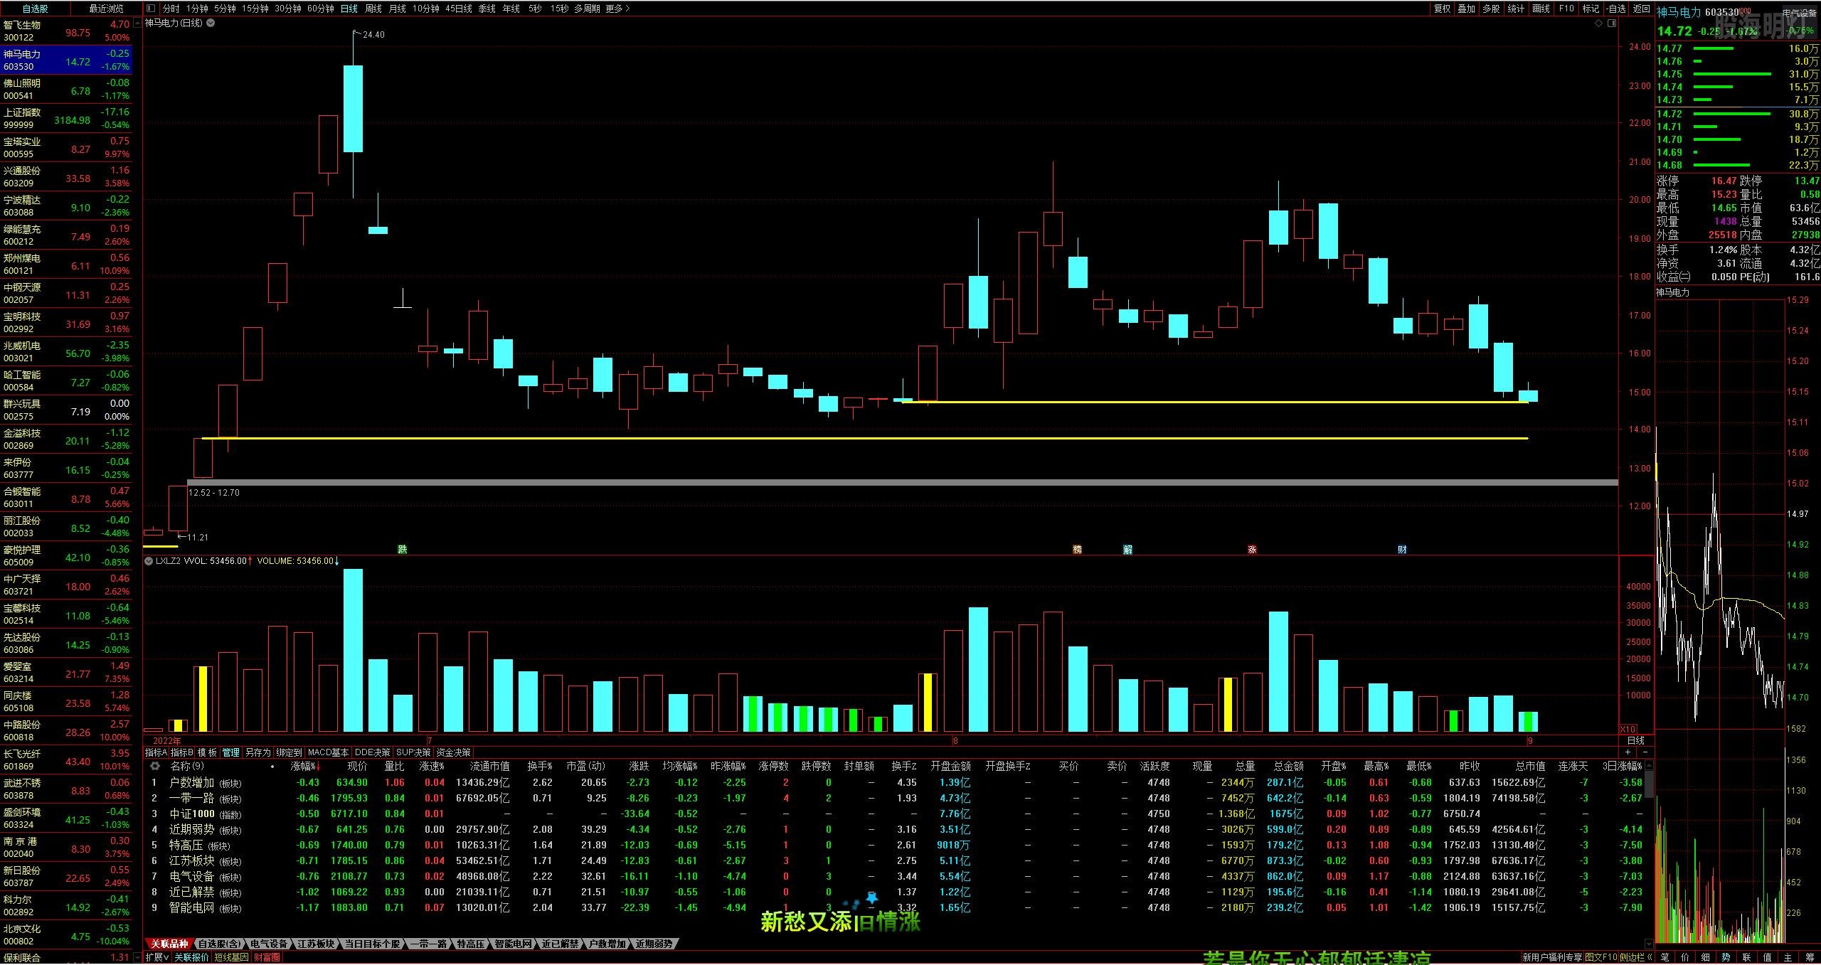Click the X10 volume scale button
This screenshot has width=1821, height=965.
[1628, 729]
